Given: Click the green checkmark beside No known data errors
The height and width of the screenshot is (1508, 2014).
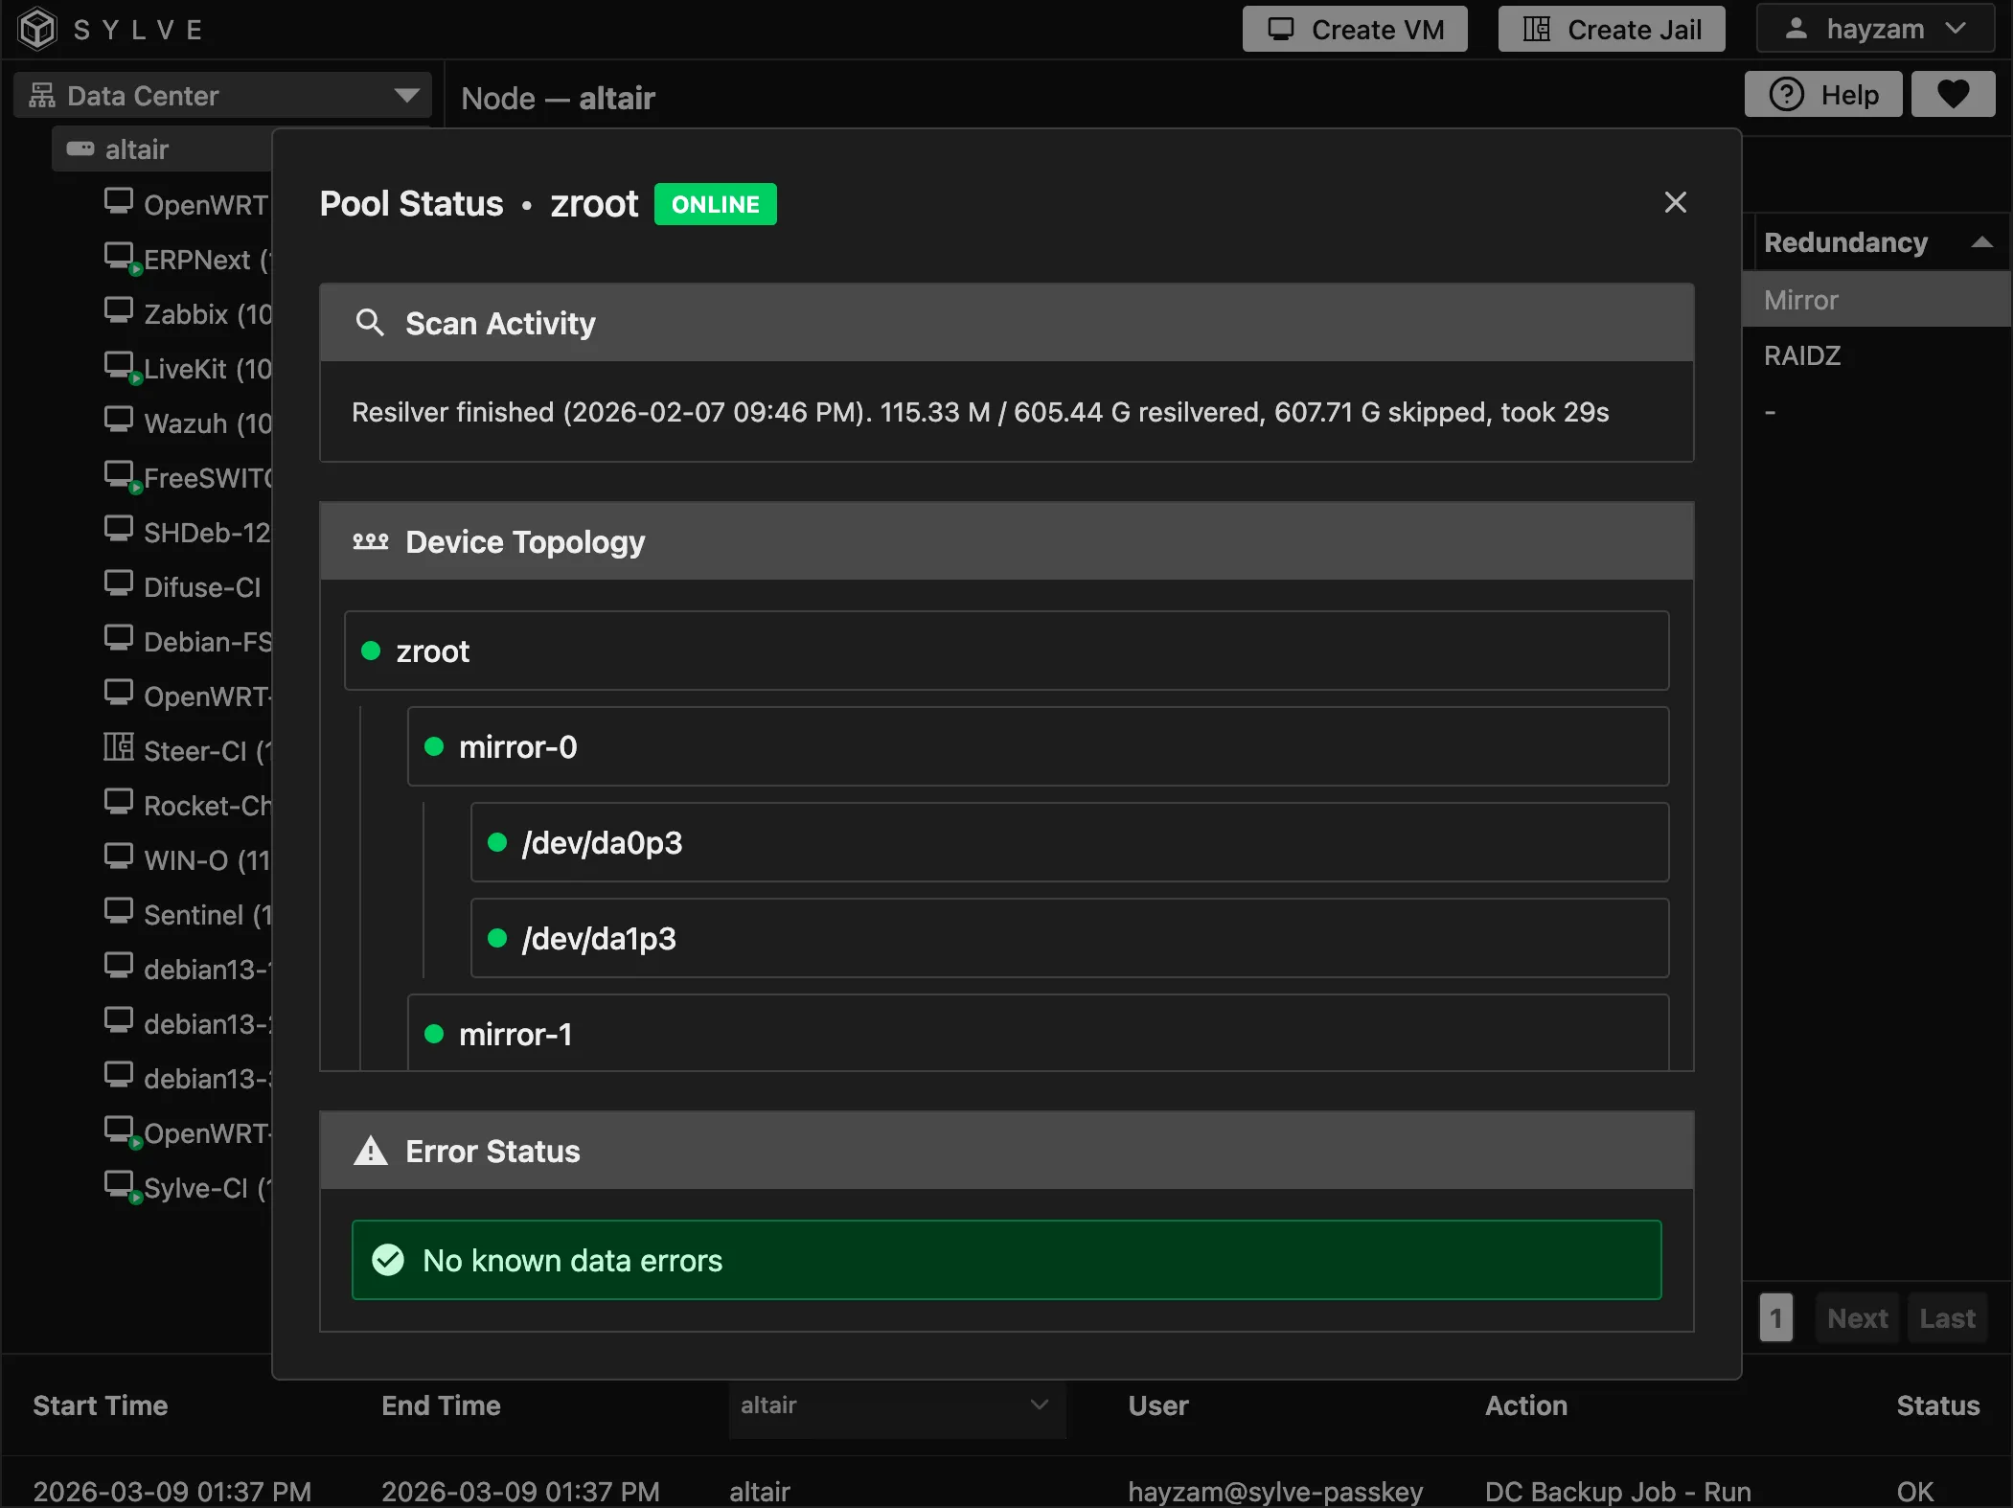Looking at the screenshot, I should (x=388, y=1260).
